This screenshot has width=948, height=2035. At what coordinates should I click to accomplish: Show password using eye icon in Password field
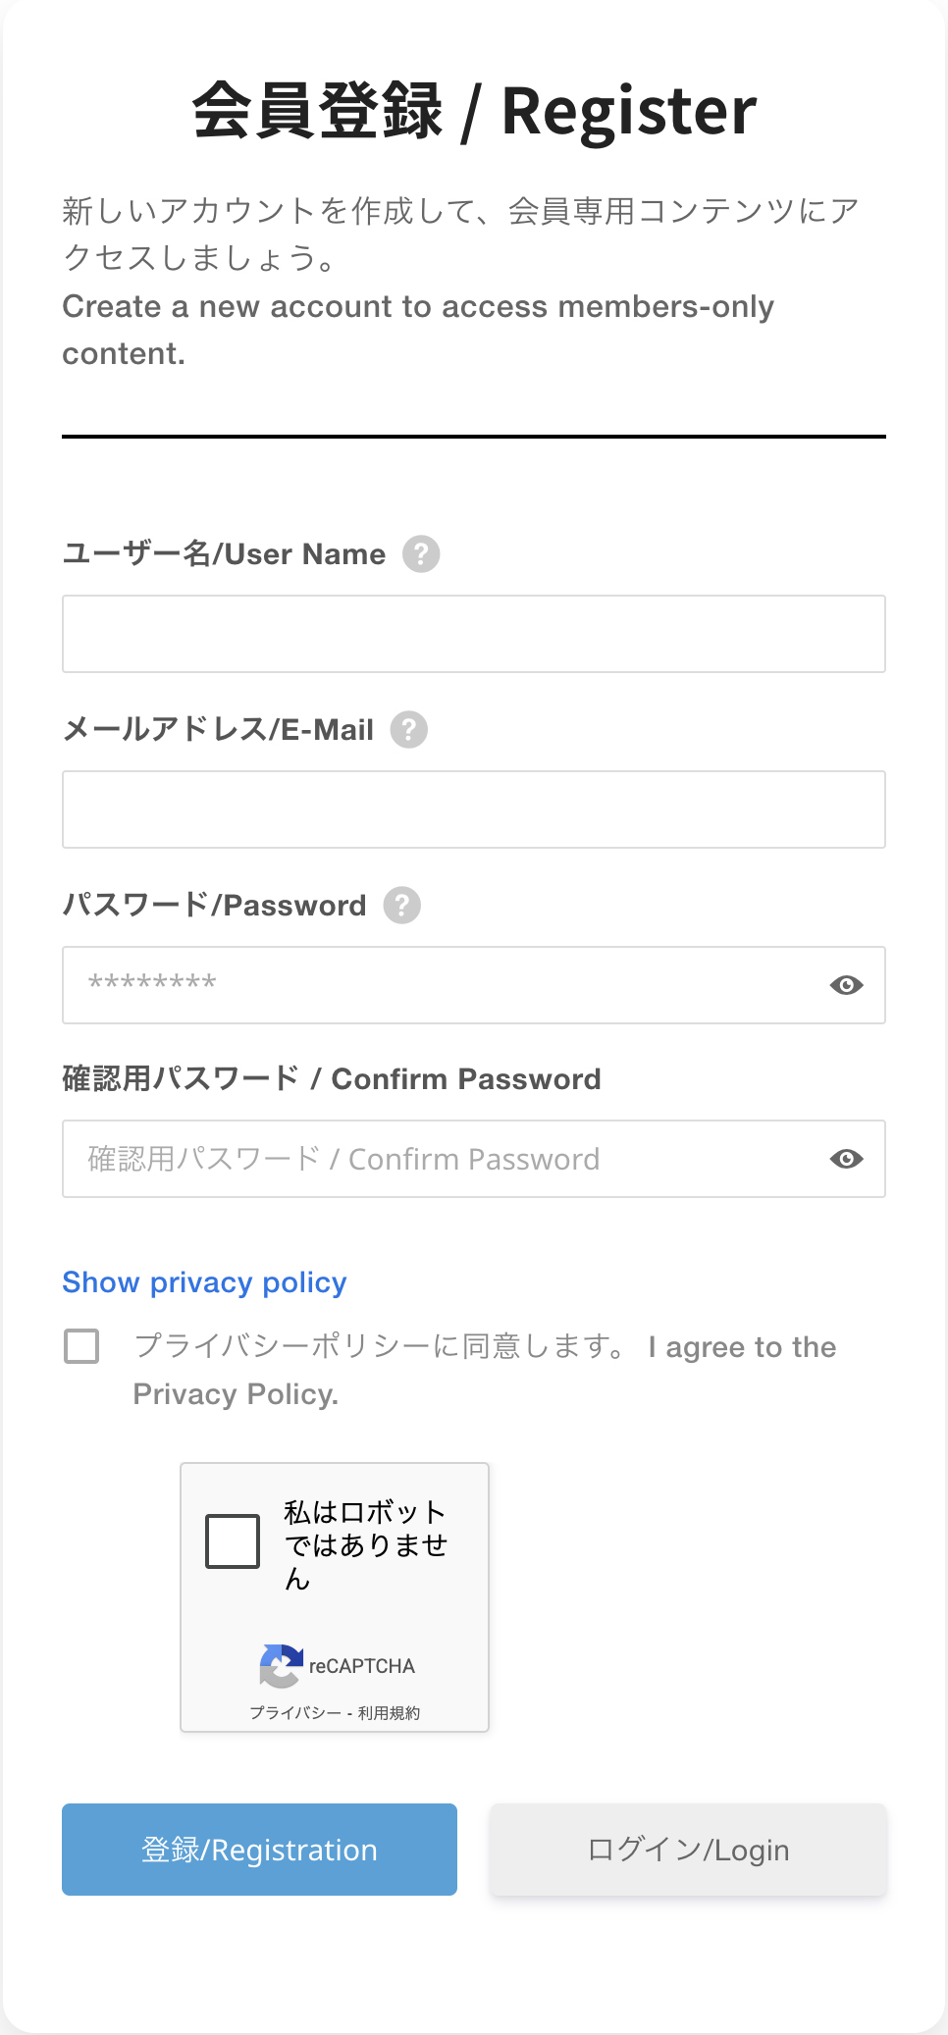[x=846, y=985]
